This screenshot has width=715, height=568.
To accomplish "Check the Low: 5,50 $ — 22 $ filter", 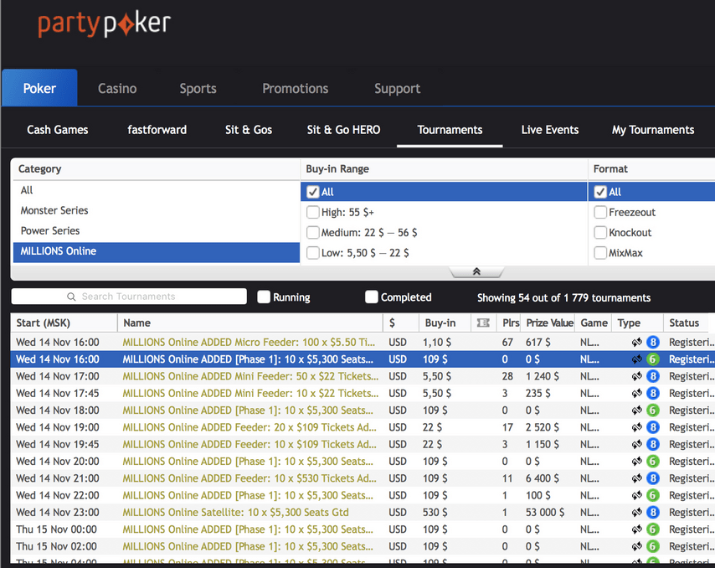I will (x=313, y=253).
